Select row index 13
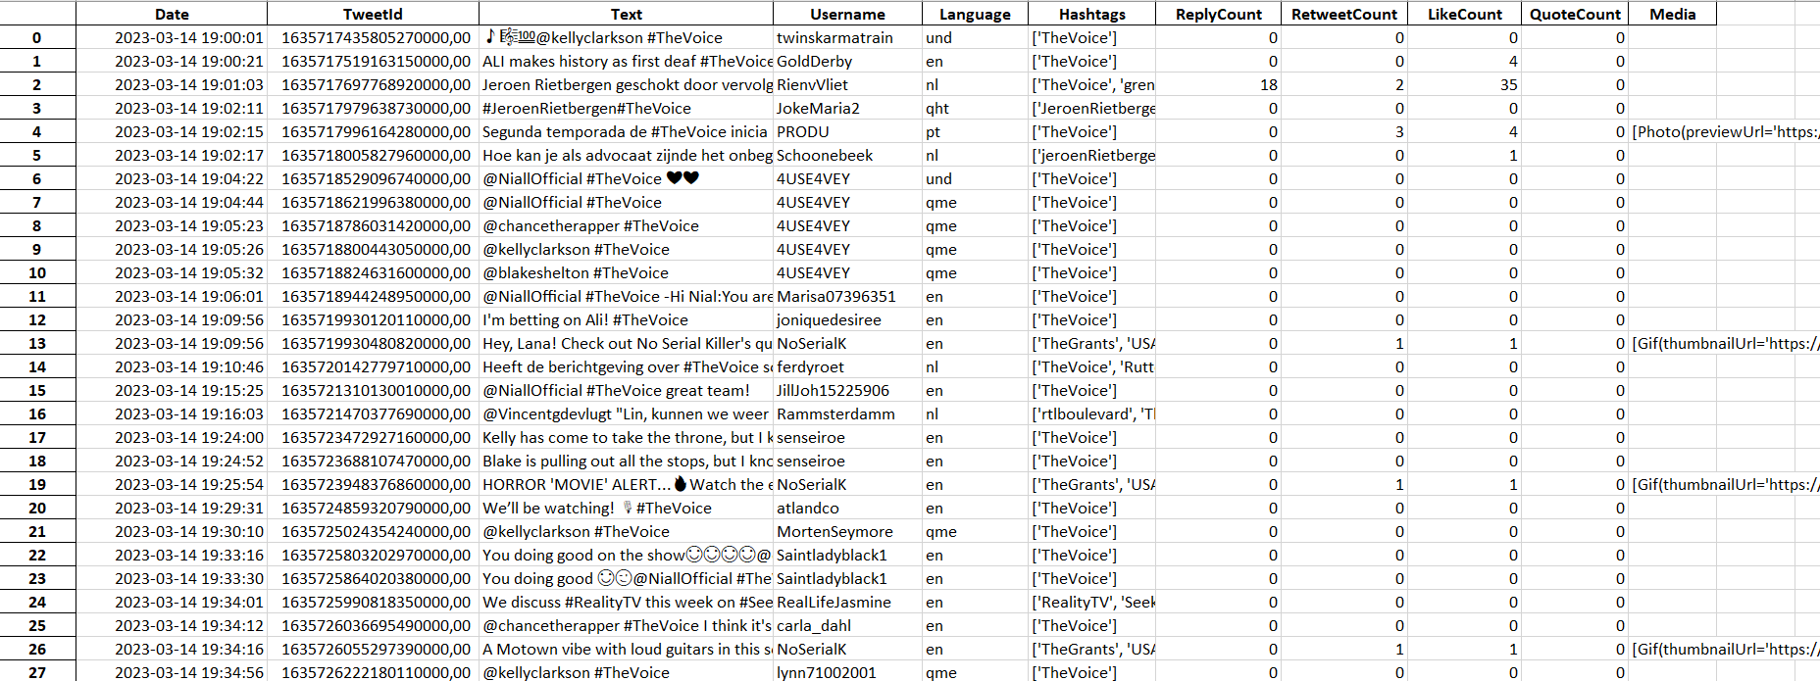 [37, 343]
